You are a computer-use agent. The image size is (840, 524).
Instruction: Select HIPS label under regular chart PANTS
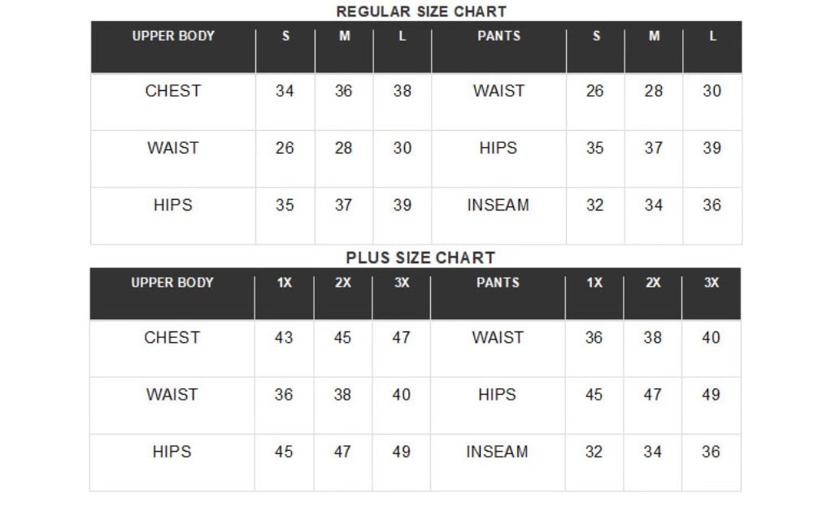[498, 148]
